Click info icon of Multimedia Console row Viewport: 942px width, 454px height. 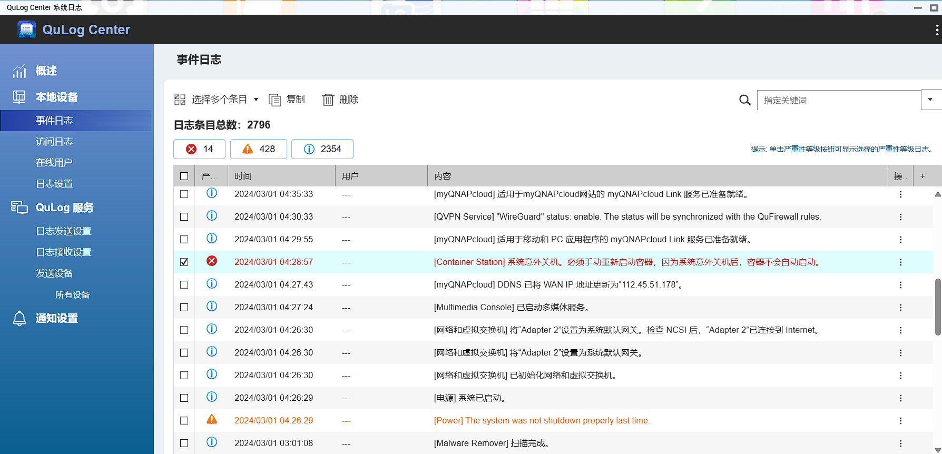click(212, 307)
